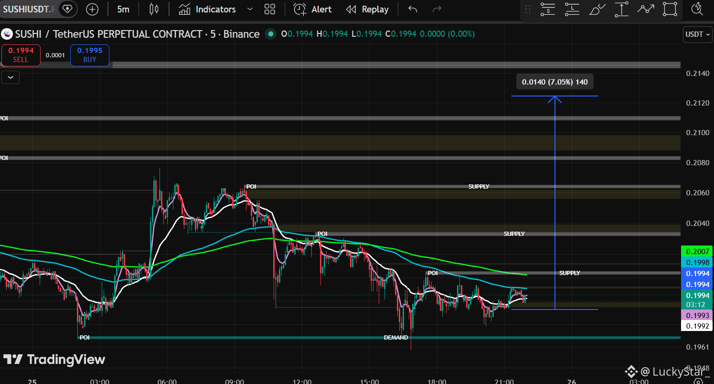This screenshot has height=384, width=714.
Task: Click the blue 0.1995 BUY button
Action: pyautogui.click(x=90, y=55)
